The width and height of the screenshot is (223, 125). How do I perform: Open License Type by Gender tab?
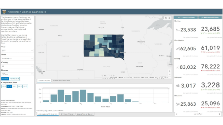point(85,114)
